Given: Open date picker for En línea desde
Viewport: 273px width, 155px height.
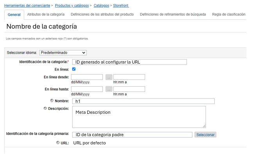Looking at the screenshot, I should [109, 77].
